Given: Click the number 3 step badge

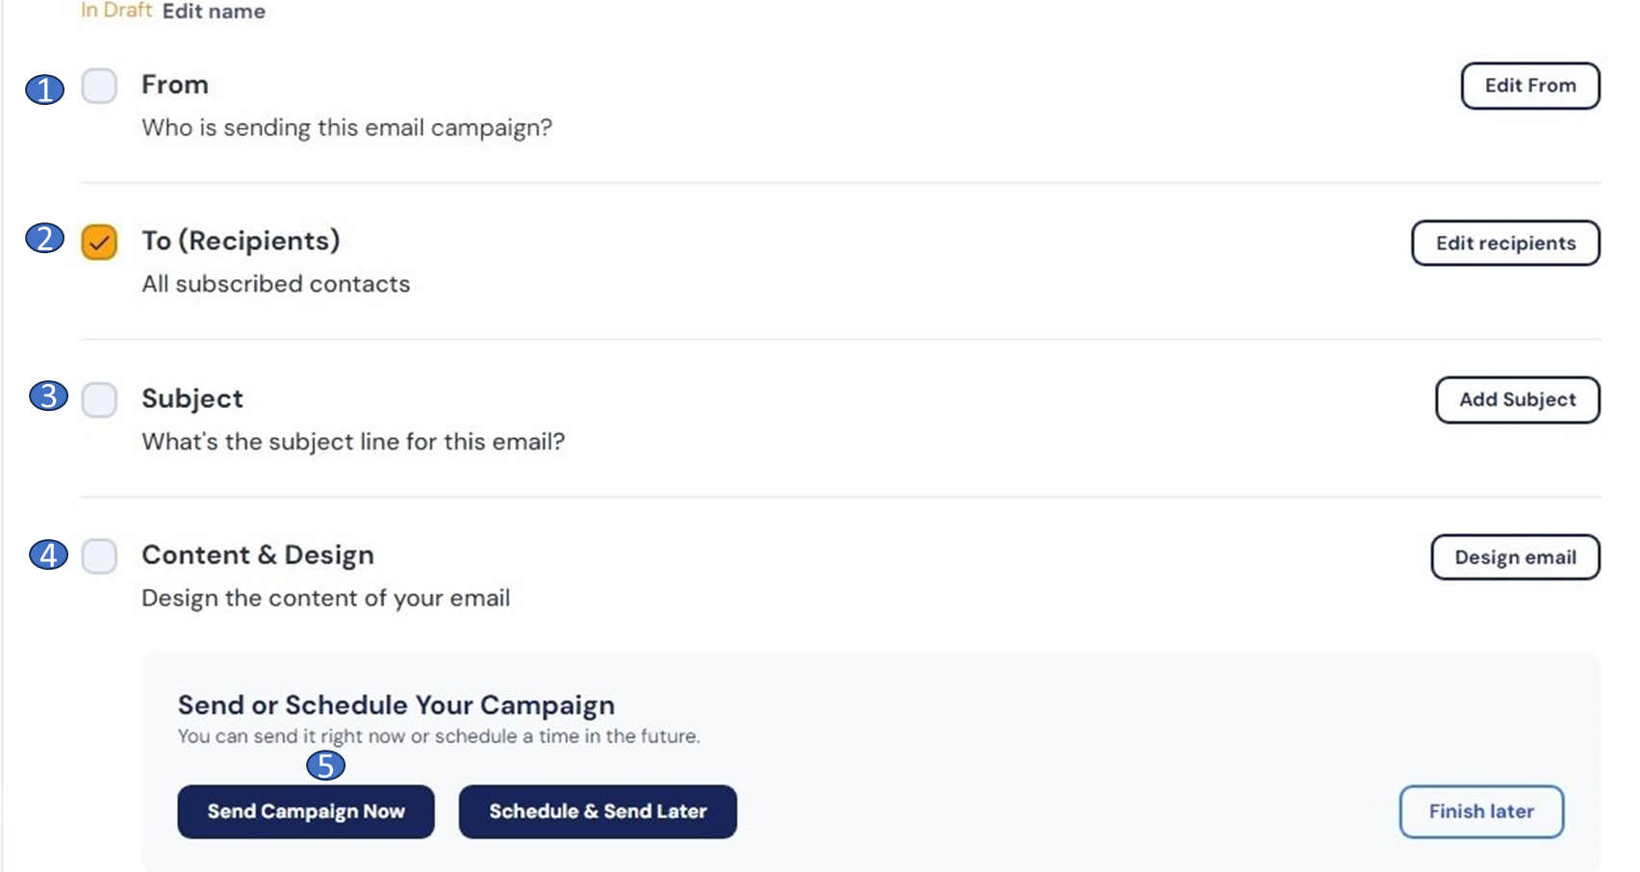Looking at the screenshot, I should 48,396.
